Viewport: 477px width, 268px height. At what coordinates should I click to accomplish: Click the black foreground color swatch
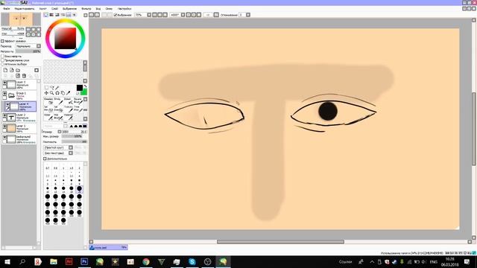80,88
